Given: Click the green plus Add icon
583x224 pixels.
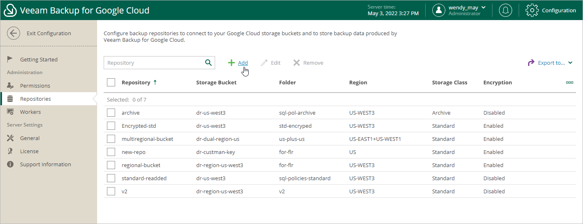Looking at the screenshot, I should [x=231, y=63].
